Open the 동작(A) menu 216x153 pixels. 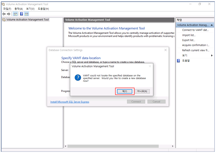tap(18, 9)
